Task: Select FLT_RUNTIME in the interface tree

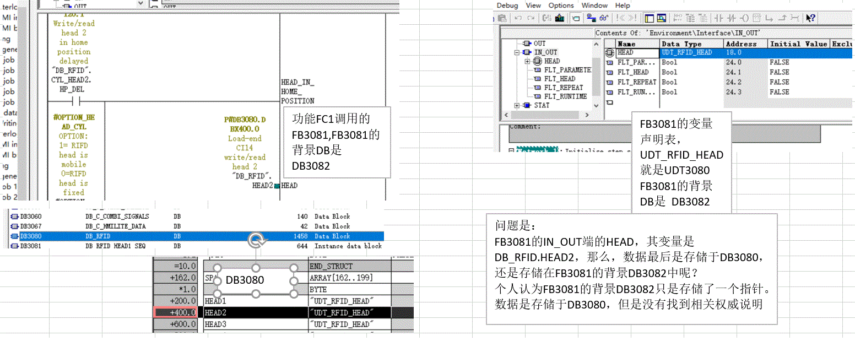Action: point(565,96)
